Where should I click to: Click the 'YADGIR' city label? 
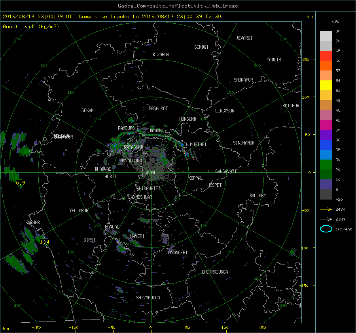[274, 60]
